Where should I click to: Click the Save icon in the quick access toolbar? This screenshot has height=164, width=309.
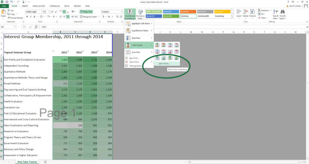click(7, 2)
